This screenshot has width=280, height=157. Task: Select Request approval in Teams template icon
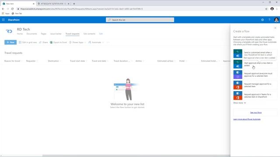pos(238,96)
